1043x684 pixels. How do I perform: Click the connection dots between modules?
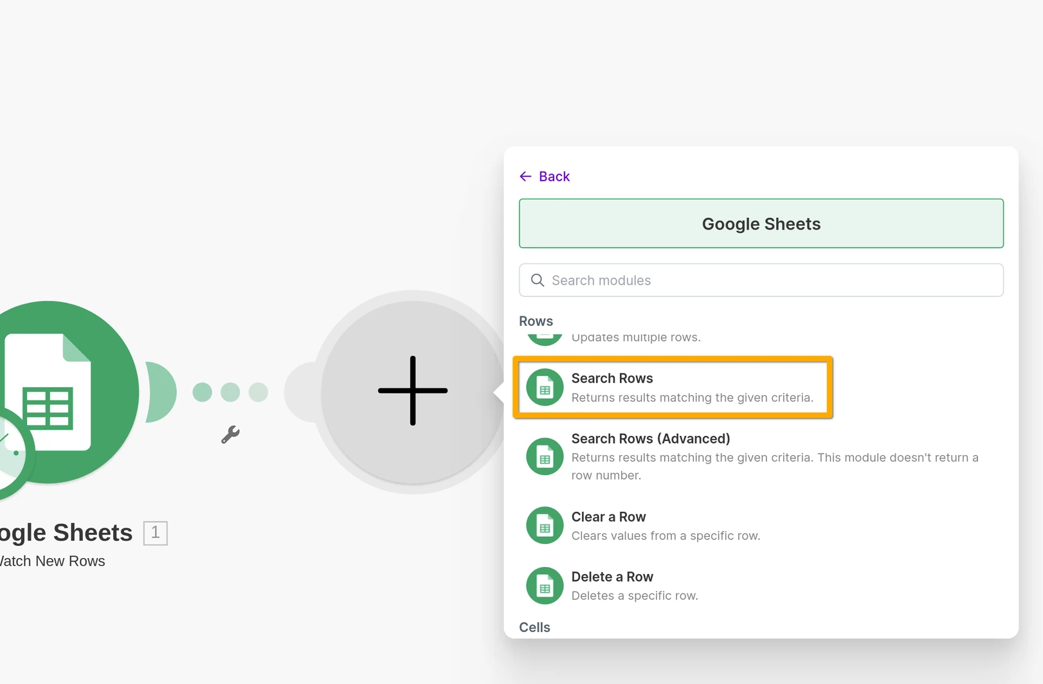click(231, 390)
